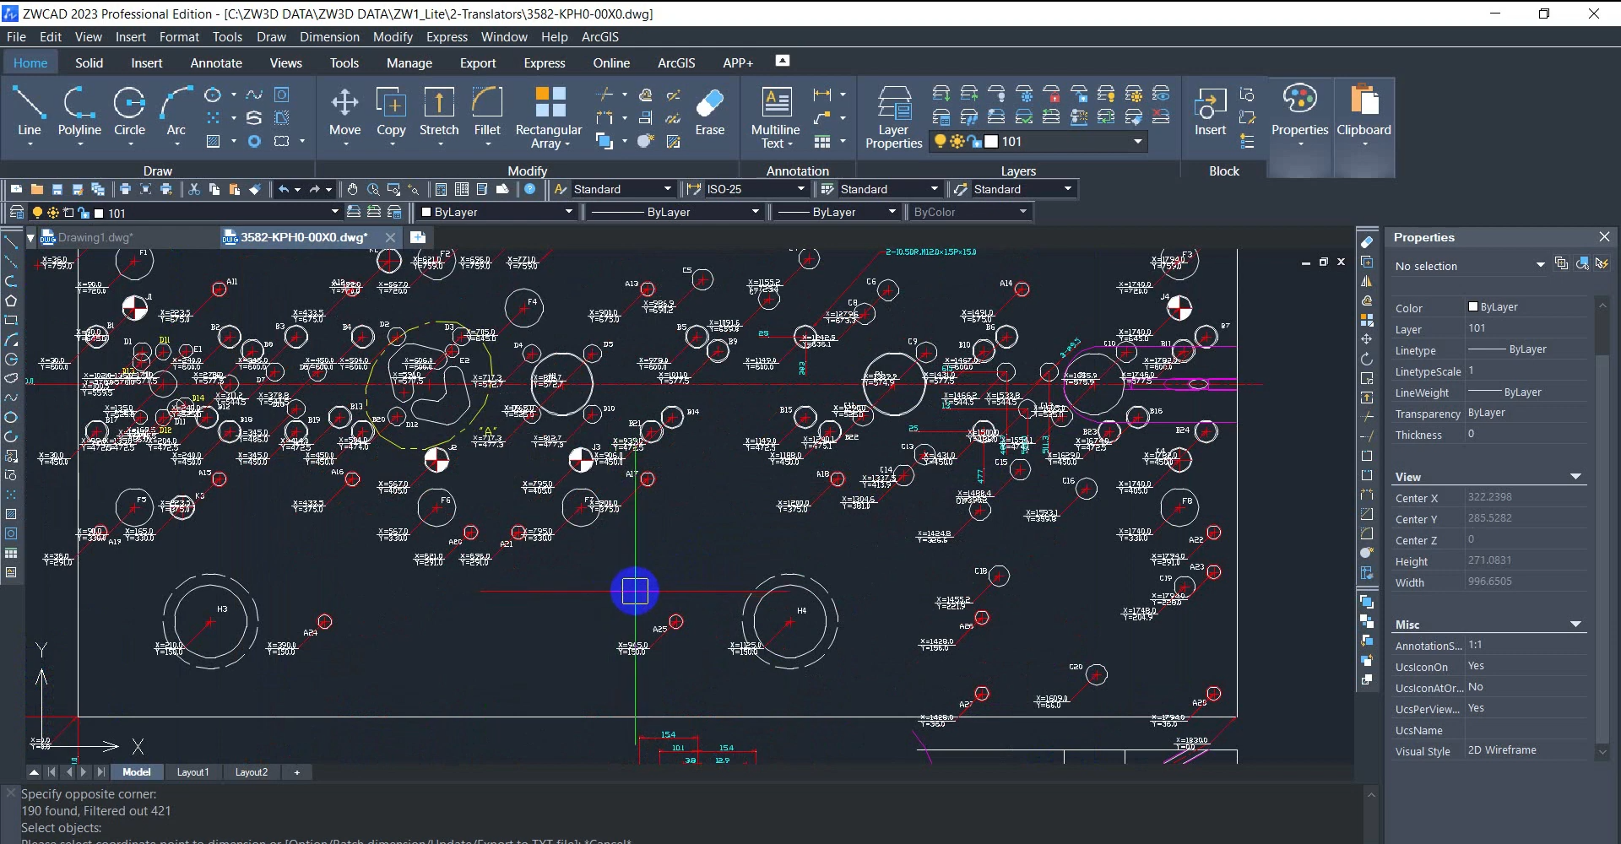The image size is (1621, 844).
Task: Switch to the Annotate ribbon tab
Action: 216,62
